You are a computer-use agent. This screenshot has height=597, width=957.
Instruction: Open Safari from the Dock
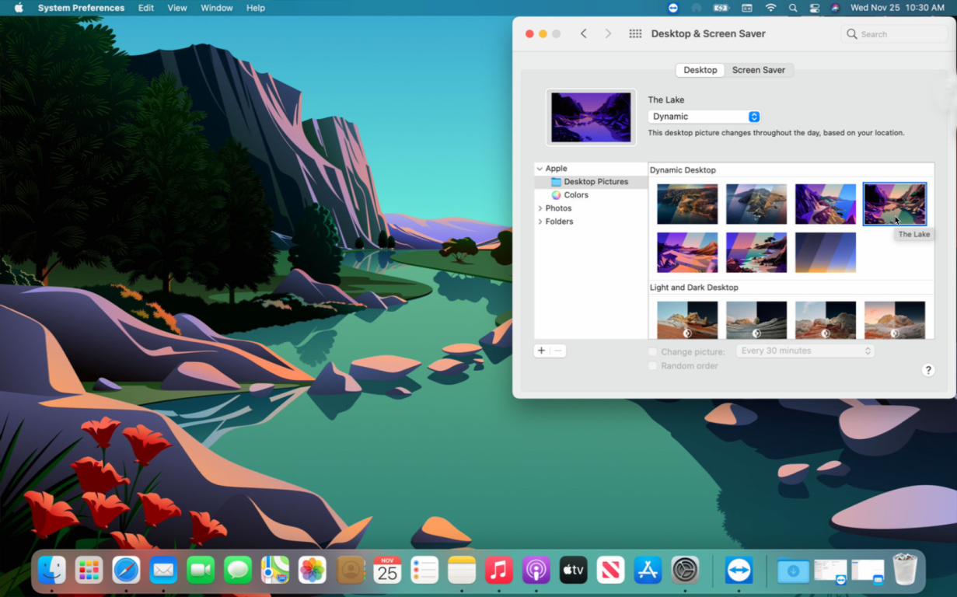pos(126,571)
